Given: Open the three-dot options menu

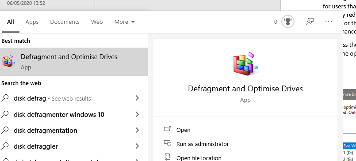Looking at the screenshot, I should [x=329, y=22].
